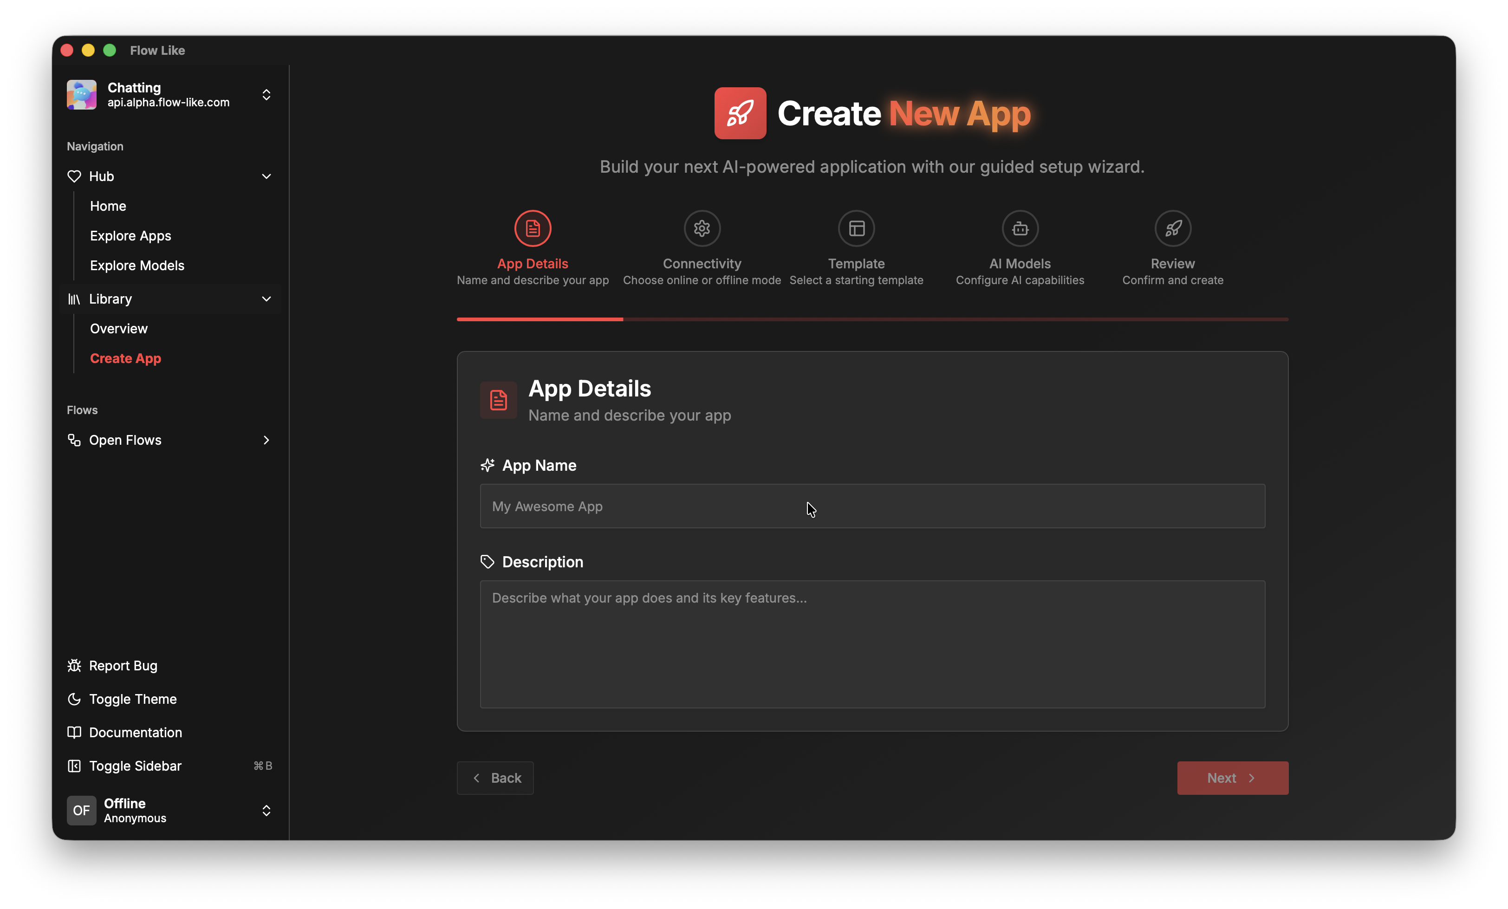
Task: Select Explore Models in the sidebar
Action: (137, 265)
